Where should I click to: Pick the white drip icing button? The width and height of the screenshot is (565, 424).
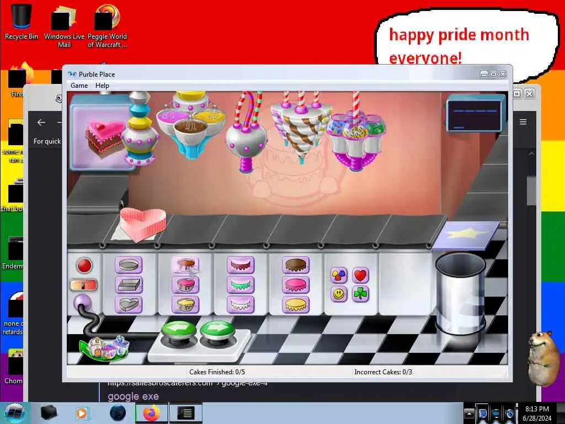pyautogui.click(x=241, y=305)
